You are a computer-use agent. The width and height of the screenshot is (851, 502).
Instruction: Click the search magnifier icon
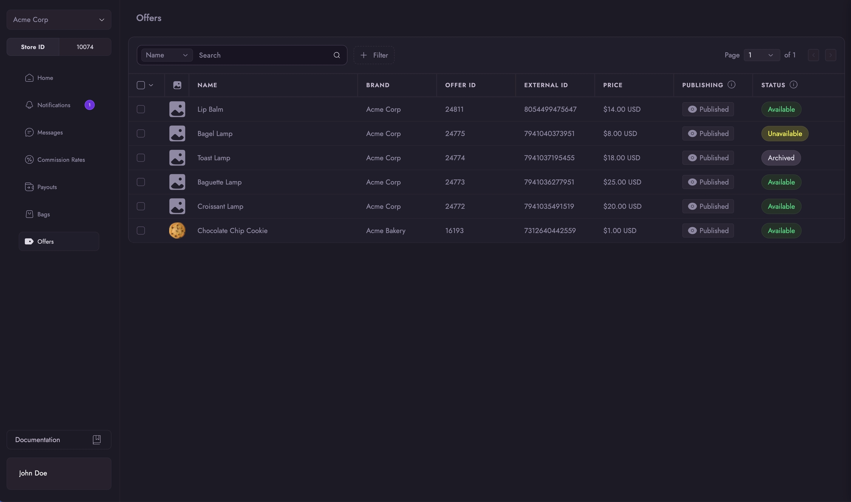(336, 55)
